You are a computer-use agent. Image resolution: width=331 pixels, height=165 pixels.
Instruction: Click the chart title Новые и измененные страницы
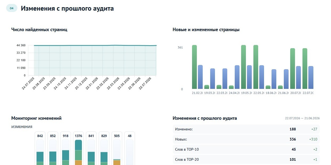(x=206, y=30)
